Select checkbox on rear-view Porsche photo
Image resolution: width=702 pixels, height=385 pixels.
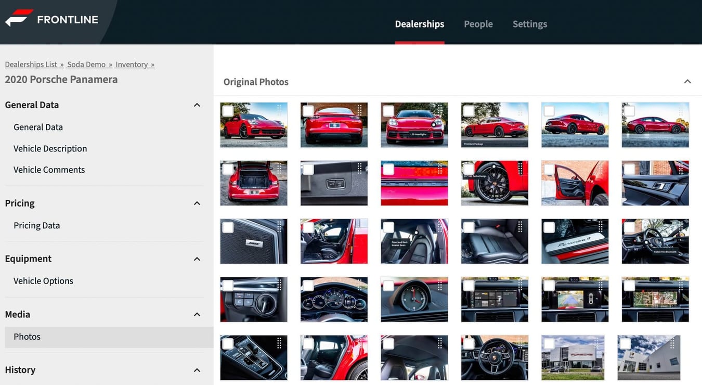click(308, 111)
